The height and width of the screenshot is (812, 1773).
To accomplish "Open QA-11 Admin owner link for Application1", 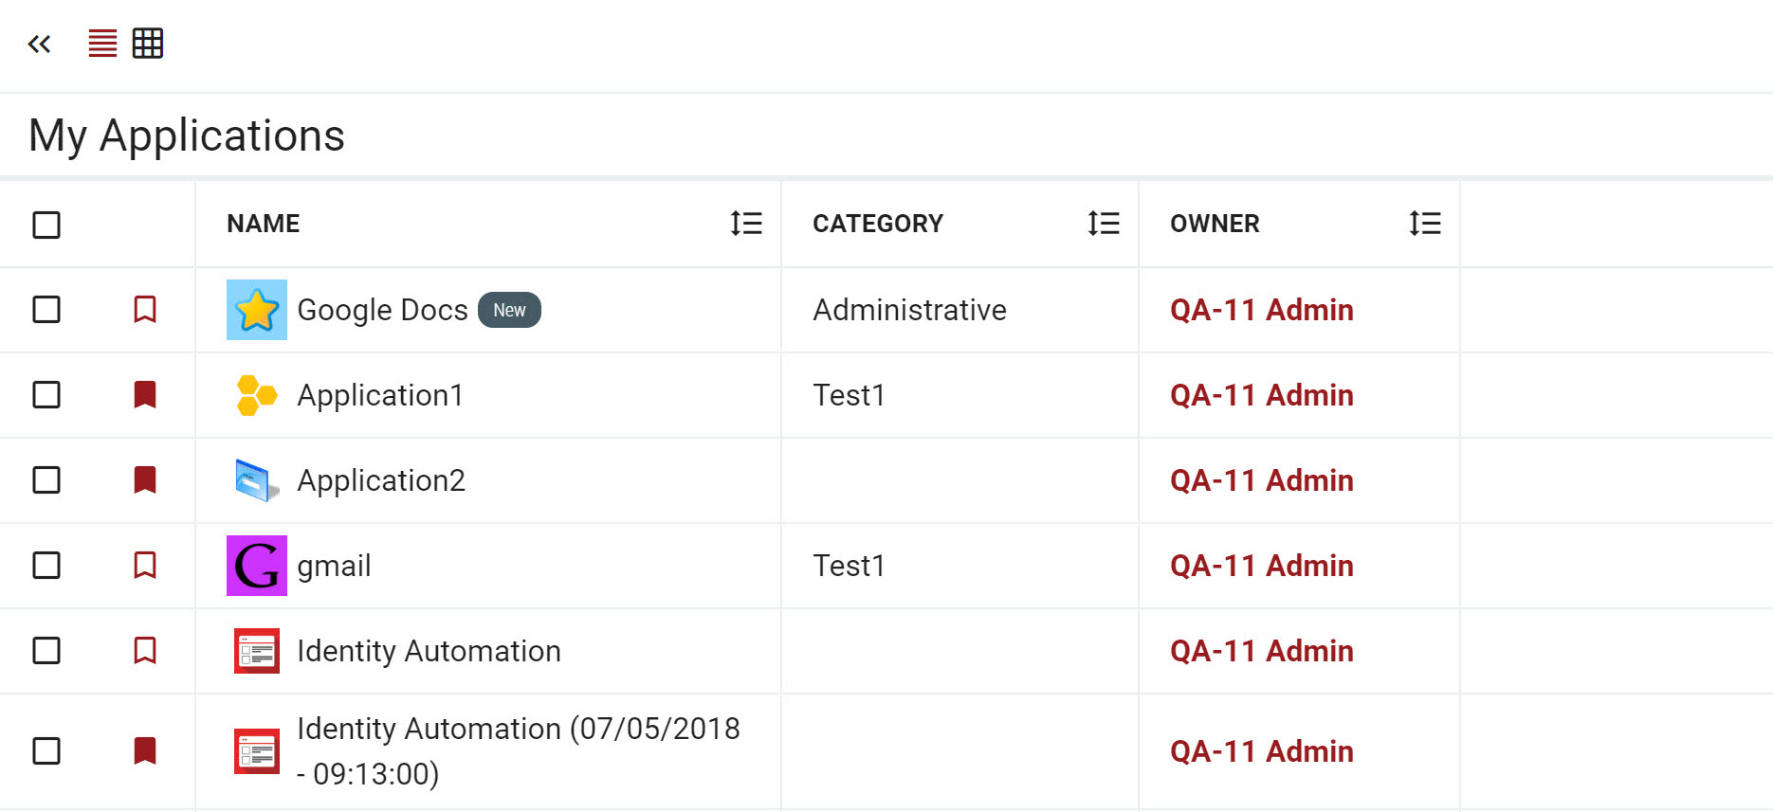I will tap(1261, 395).
